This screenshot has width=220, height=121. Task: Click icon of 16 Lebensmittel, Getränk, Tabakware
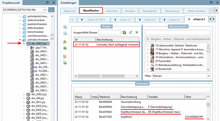pos(152,46)
